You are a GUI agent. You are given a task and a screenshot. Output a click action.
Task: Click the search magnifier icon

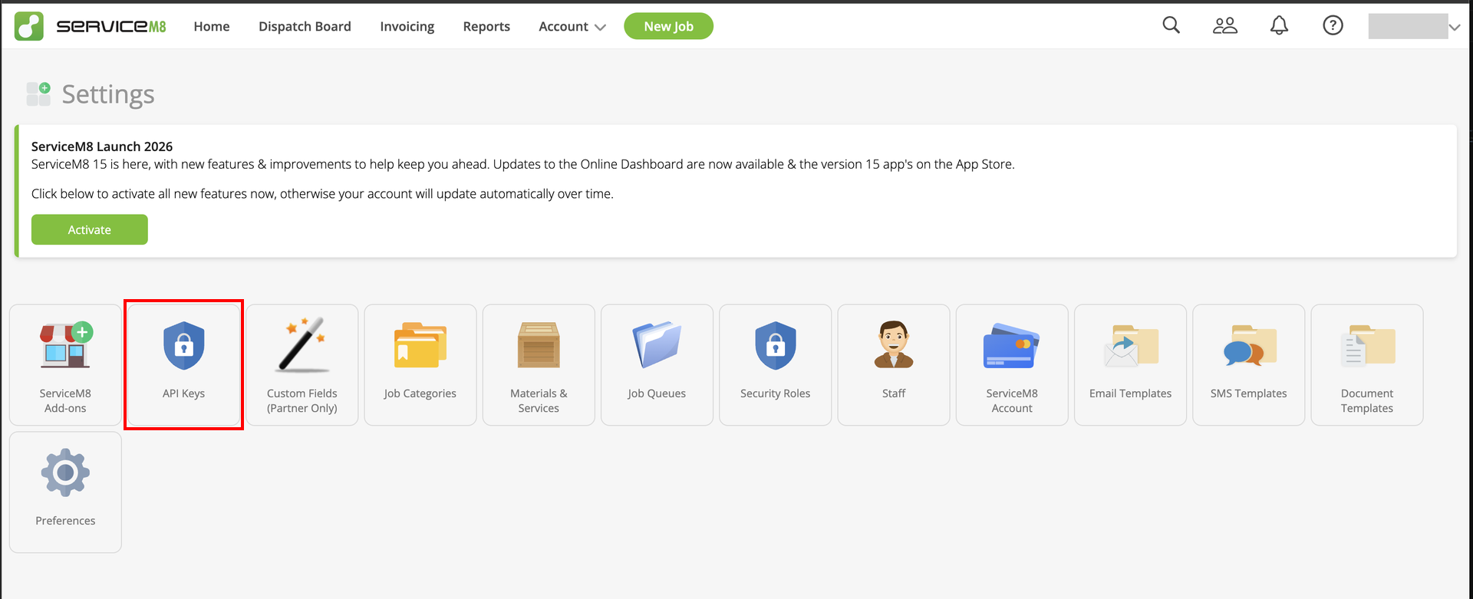coord(1171,25)
